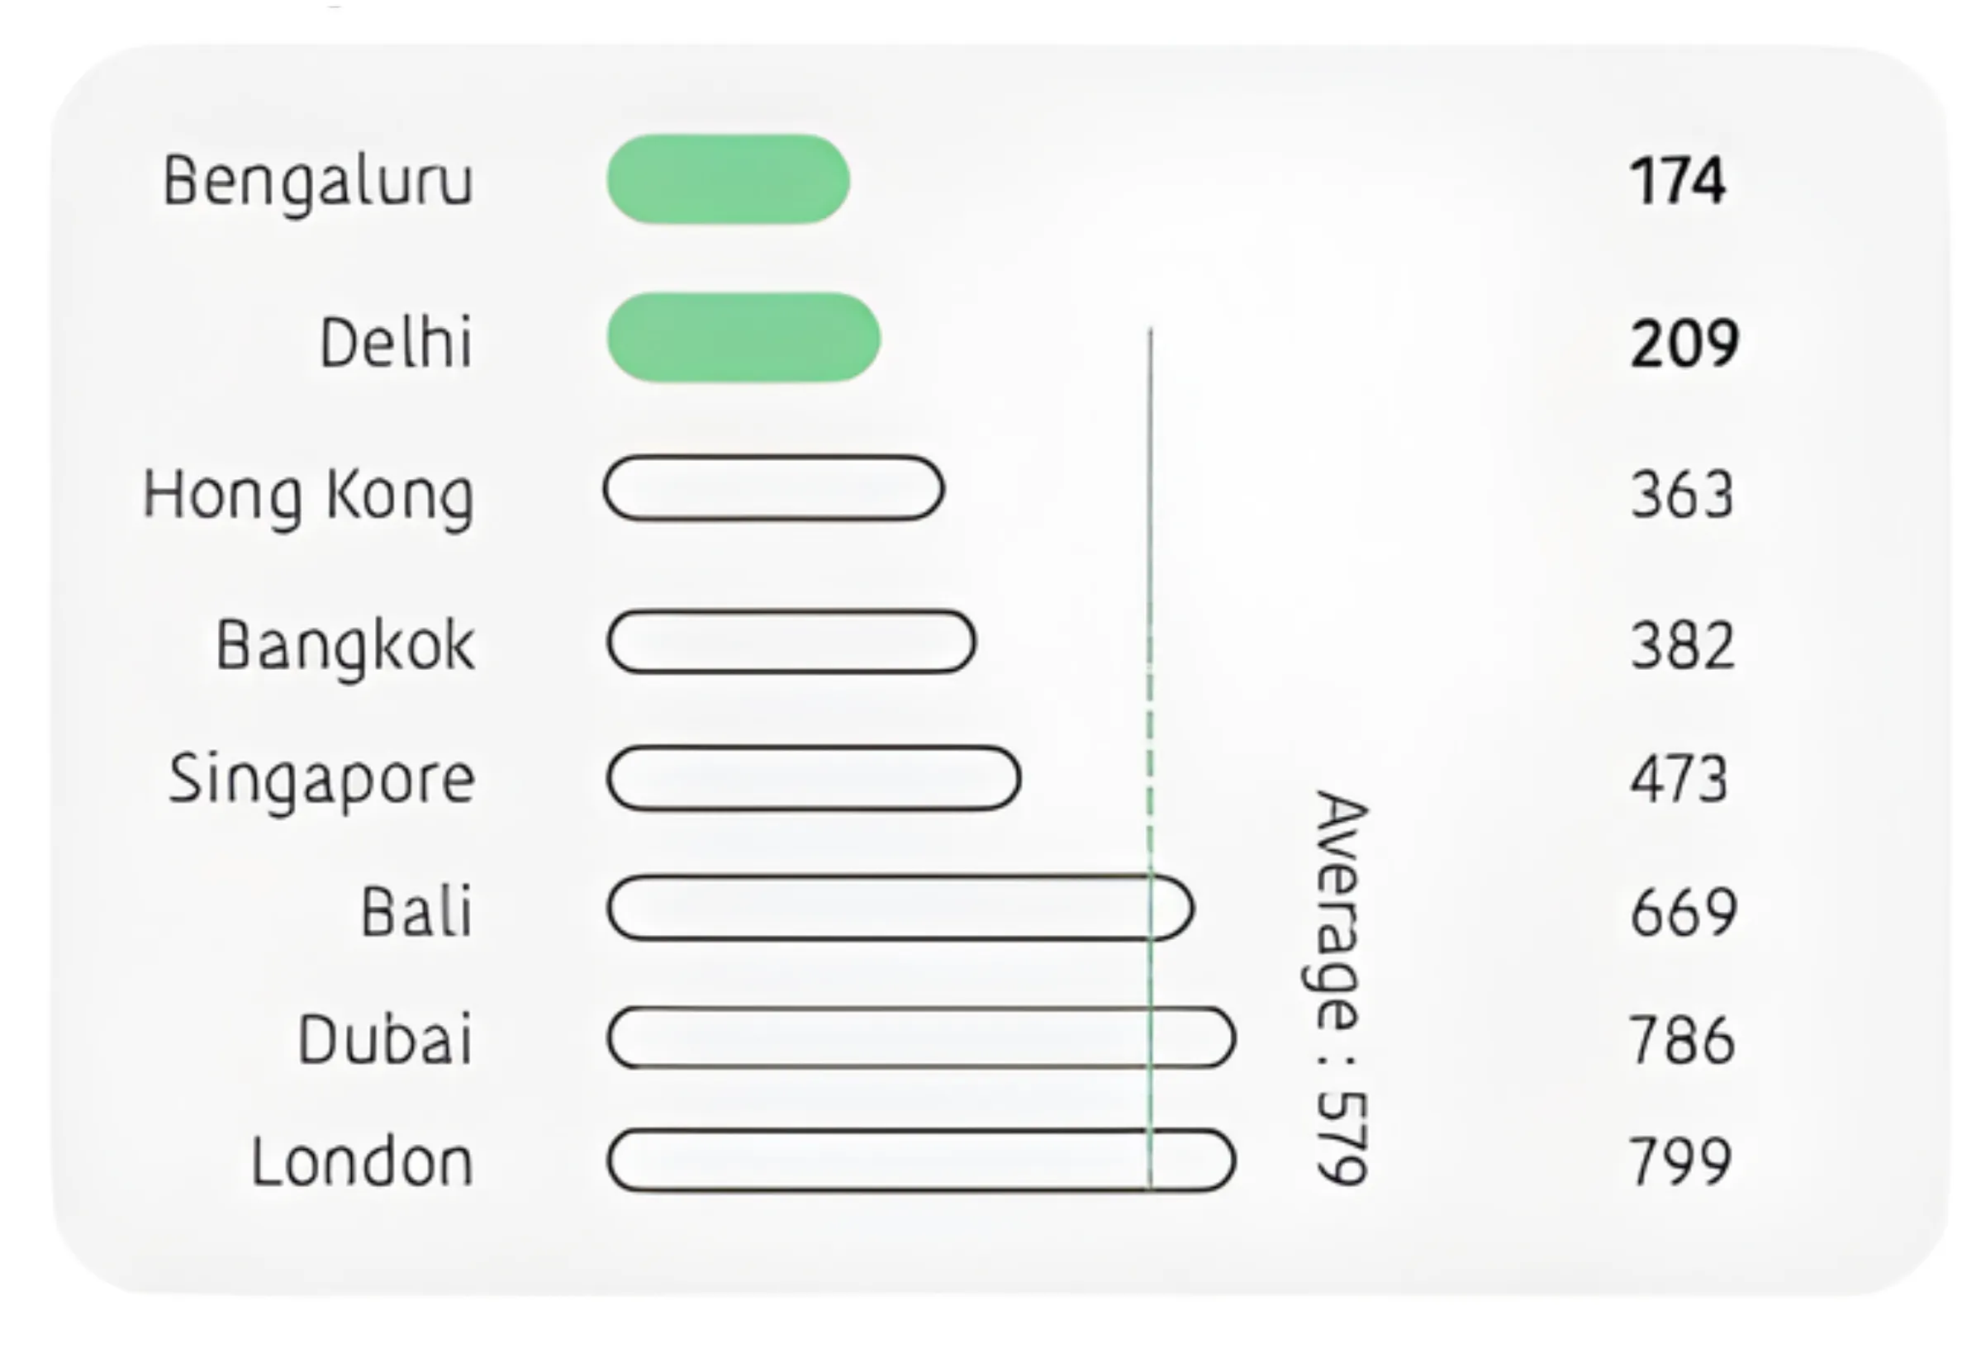Select the Hong Kong label
Image resolution: width=1981 pixels, height=1358 pixels.
point(307,496)
